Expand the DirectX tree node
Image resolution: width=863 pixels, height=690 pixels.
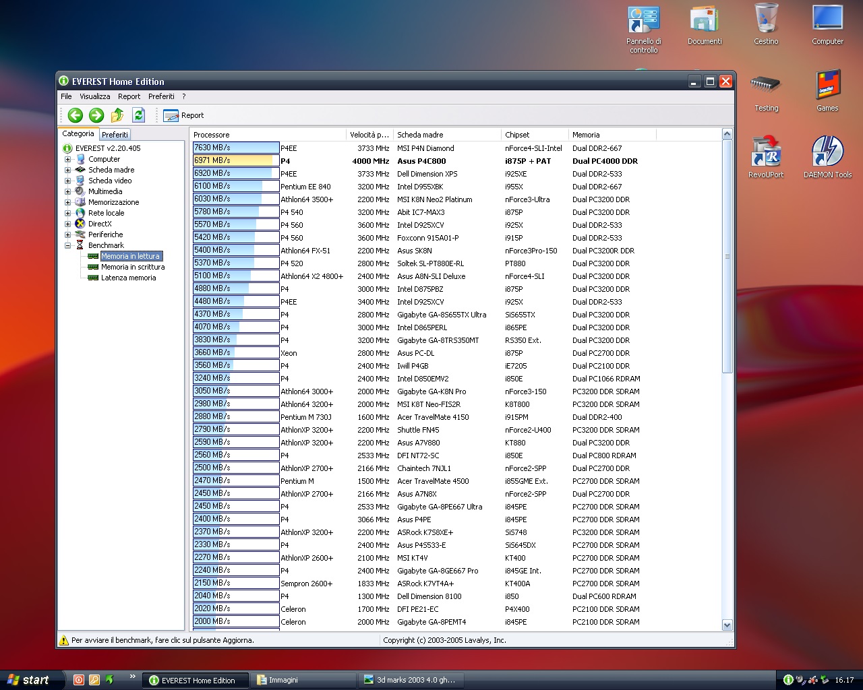(x=67, y=224)
